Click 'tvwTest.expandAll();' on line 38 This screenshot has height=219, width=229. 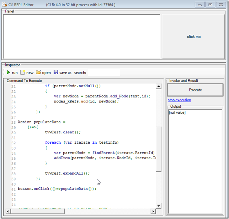67,173
